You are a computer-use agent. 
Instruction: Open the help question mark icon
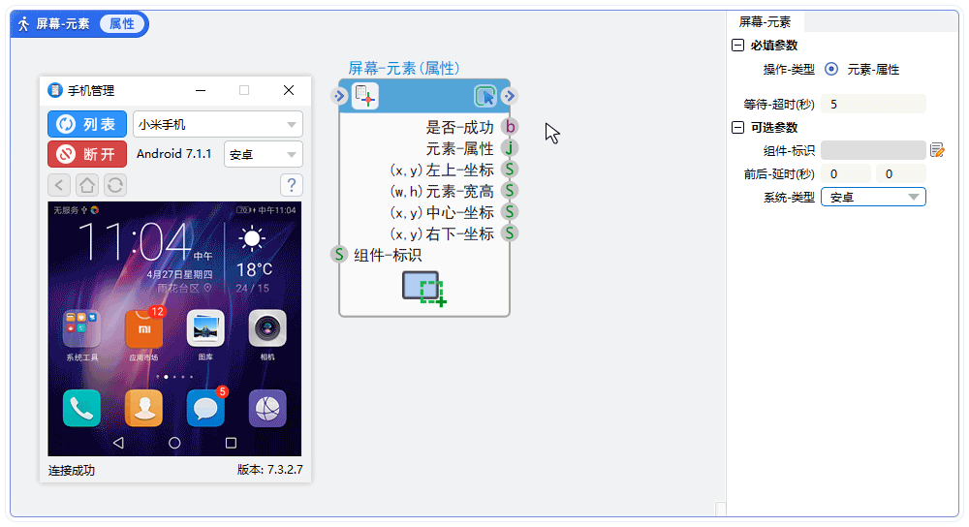point(292,185)
